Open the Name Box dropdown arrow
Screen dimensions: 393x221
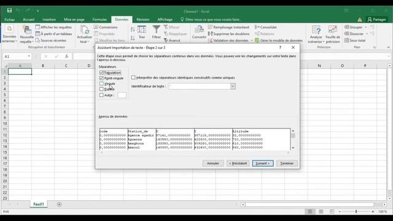(x=29, y=56)
